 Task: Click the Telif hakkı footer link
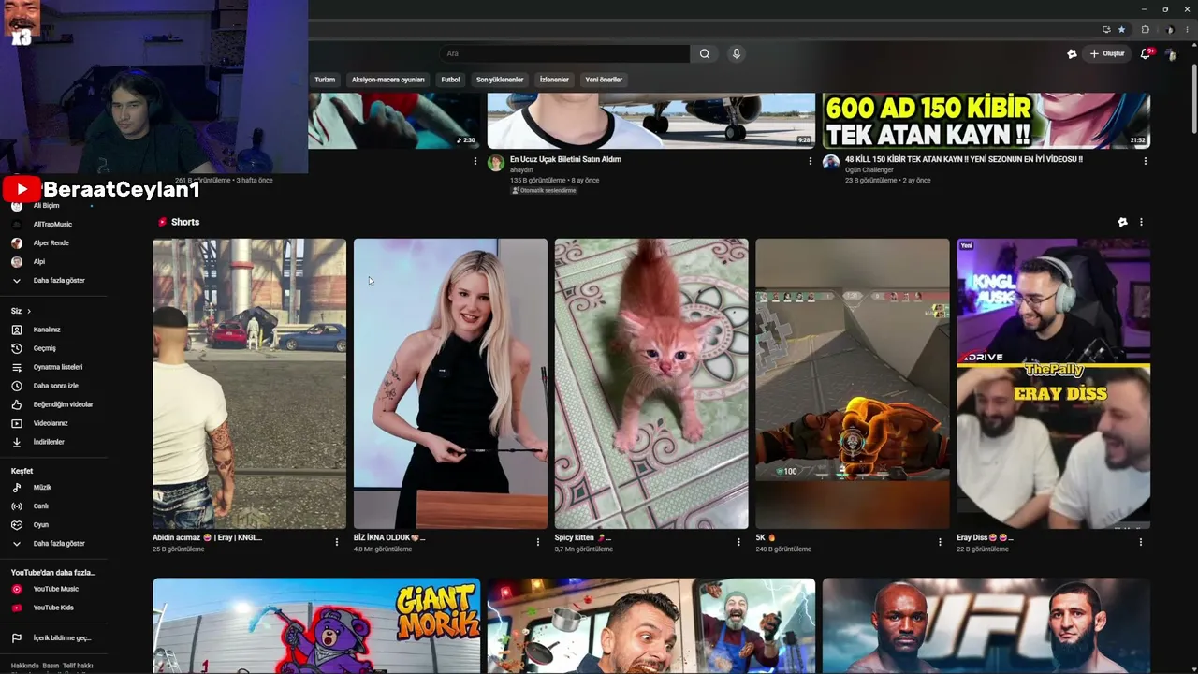(80, 666)
